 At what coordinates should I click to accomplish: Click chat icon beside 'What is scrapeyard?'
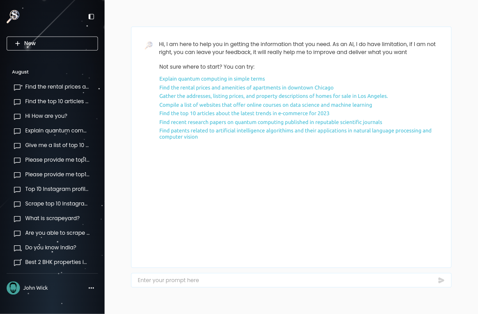point(17,219)
